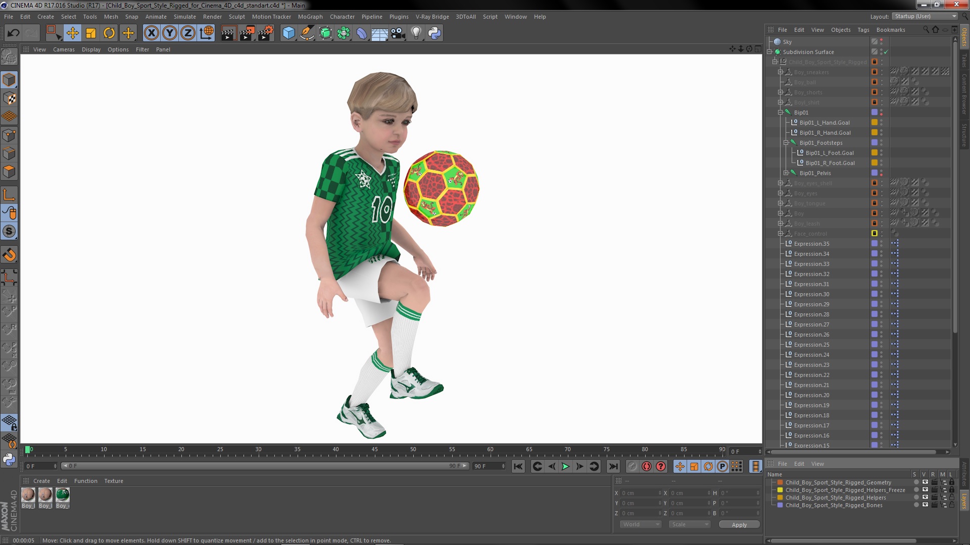Viewport: 970px width, 545px height.
Task: Toggle Y axis lock
Action: (x=170, y=33)
